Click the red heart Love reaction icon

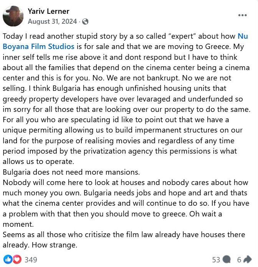point(17,259)
